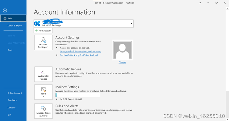This screenshot has width=229, height=121.
Task: Open the outlook.live.com web access link
Action: pyautogui.click(x=80, y=51)
